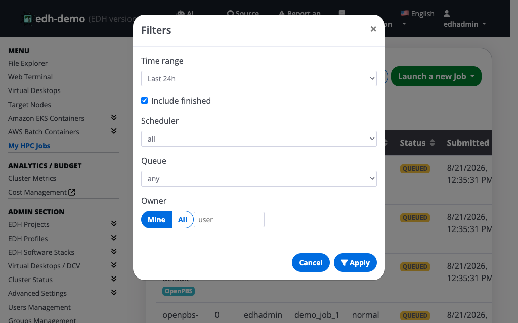This screenshot has height=323, width=518.
Task: Expand the Amazon EKS Containers chevron
Action: [114, 118]
